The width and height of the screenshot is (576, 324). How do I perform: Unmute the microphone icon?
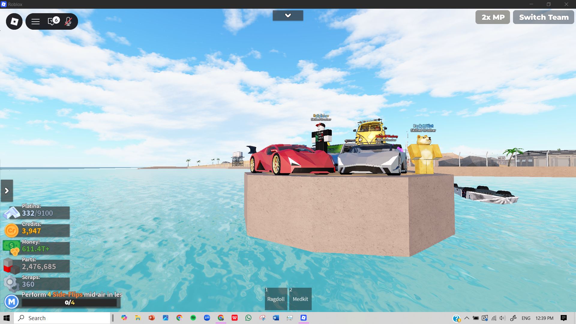(x=68, y=21)
